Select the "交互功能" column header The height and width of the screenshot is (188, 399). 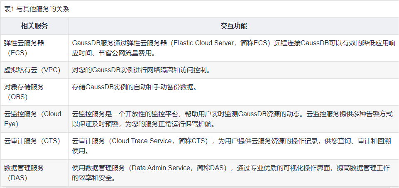click(234, 26)
